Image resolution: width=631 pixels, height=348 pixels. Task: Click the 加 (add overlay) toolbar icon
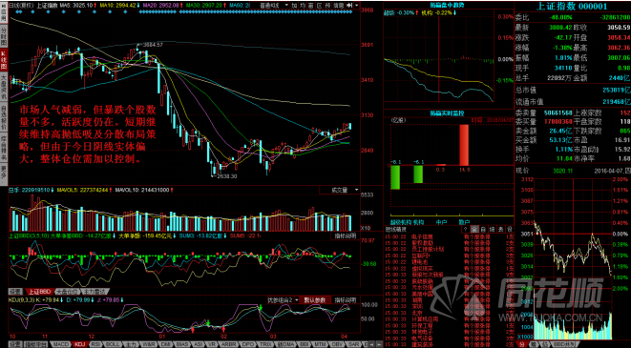tap(294, 6)
